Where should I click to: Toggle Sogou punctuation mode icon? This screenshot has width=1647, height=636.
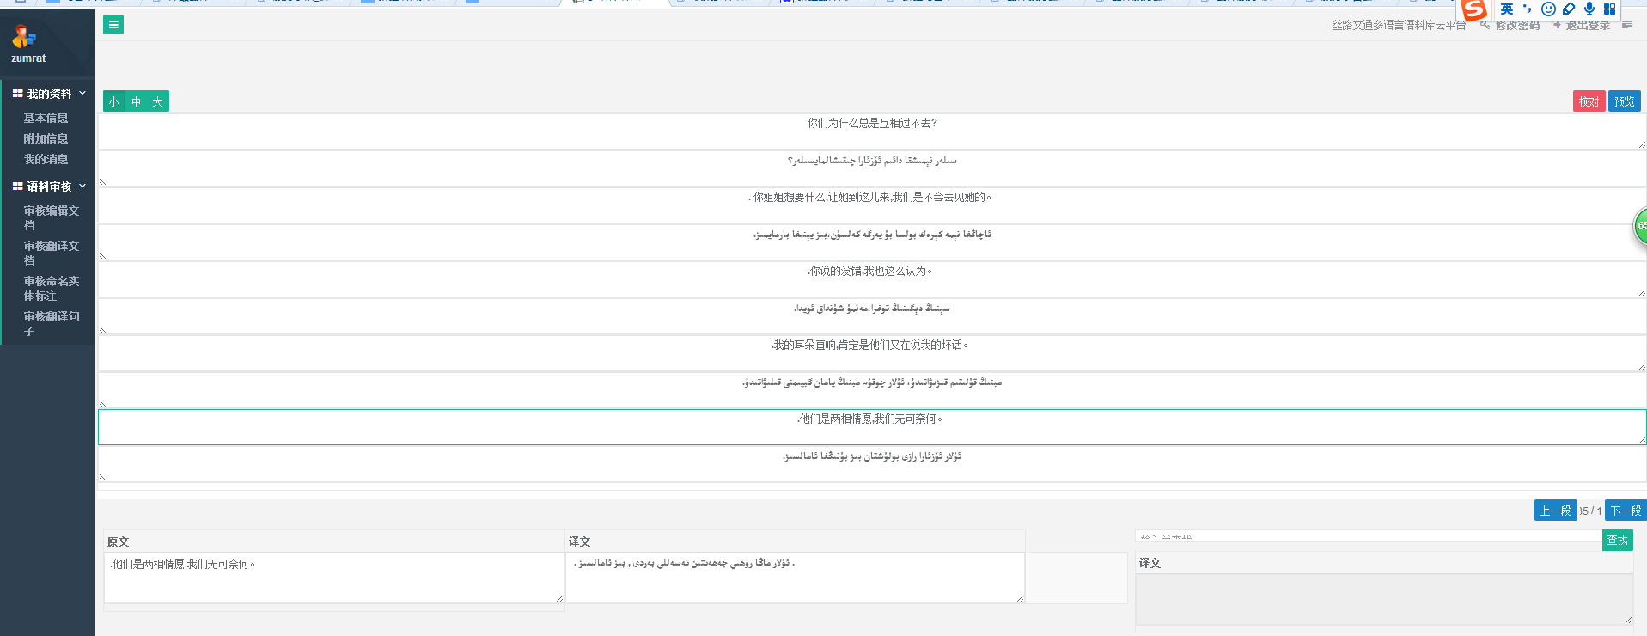tap(1528, 9)
